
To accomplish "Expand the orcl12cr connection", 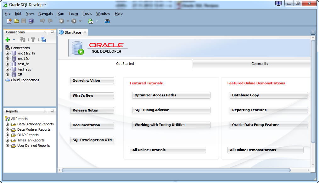I will tap(7, 59).
